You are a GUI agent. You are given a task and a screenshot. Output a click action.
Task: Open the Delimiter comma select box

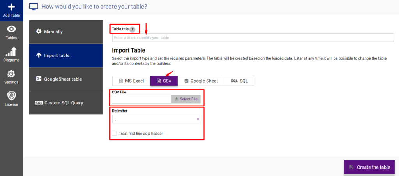pos(157,119)
